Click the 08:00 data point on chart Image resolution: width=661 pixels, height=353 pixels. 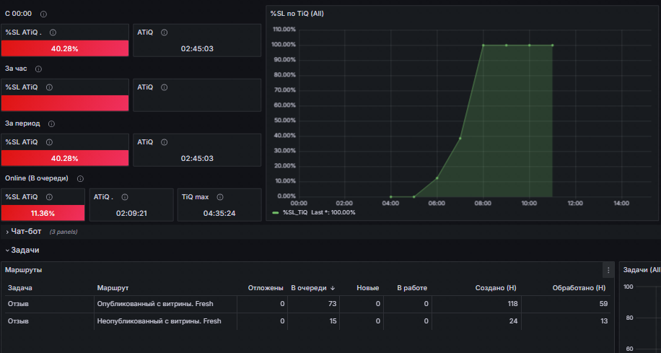click(483, 45)
